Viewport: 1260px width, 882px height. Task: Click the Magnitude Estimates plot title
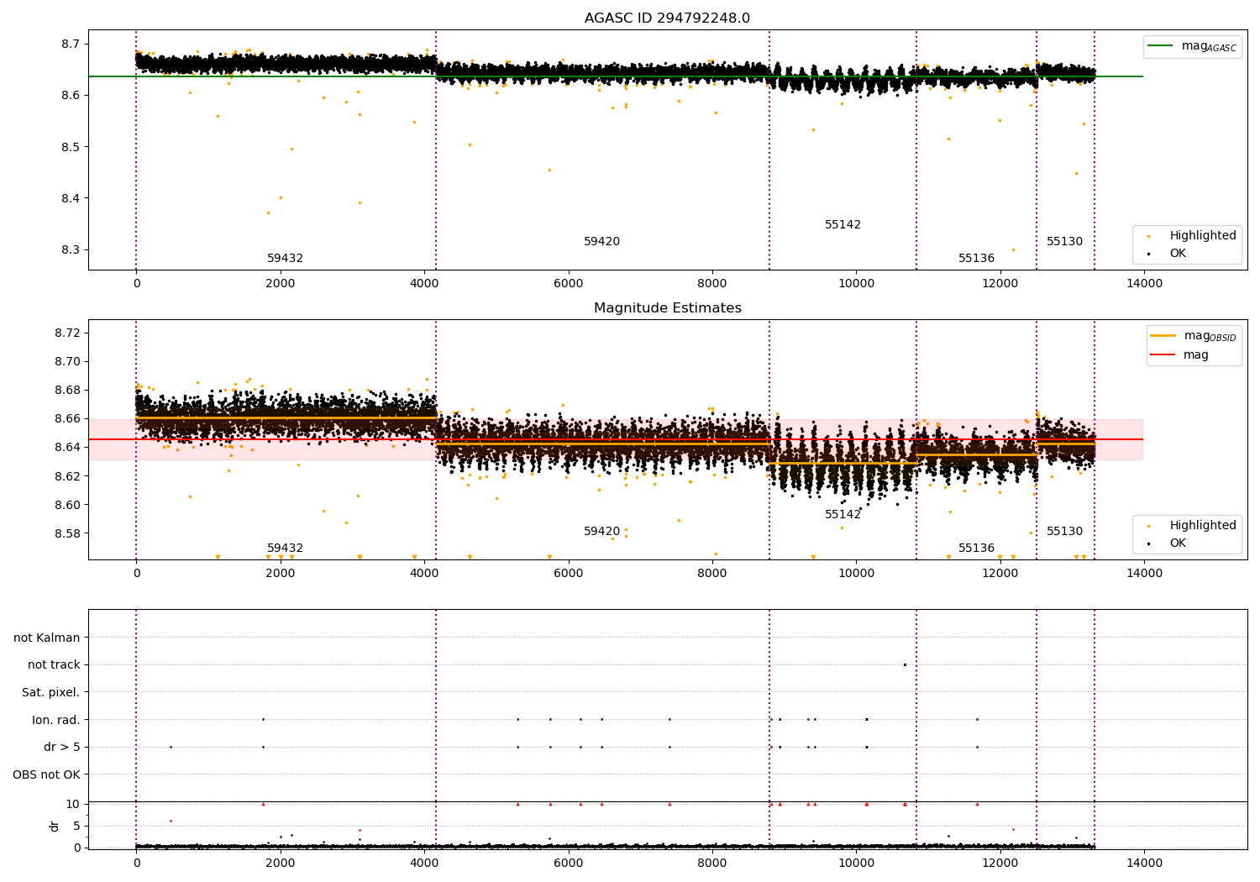667,308
